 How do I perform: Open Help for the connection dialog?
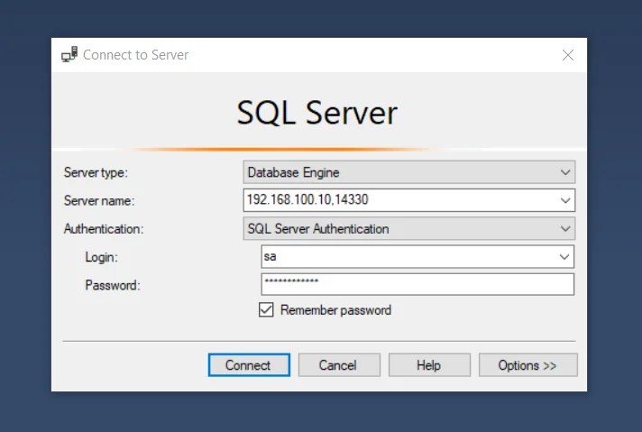click(429, 365)
